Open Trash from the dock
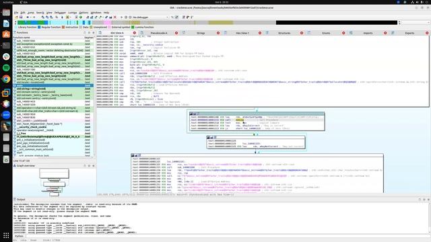The image size is (431, 242). coord(6,159)
